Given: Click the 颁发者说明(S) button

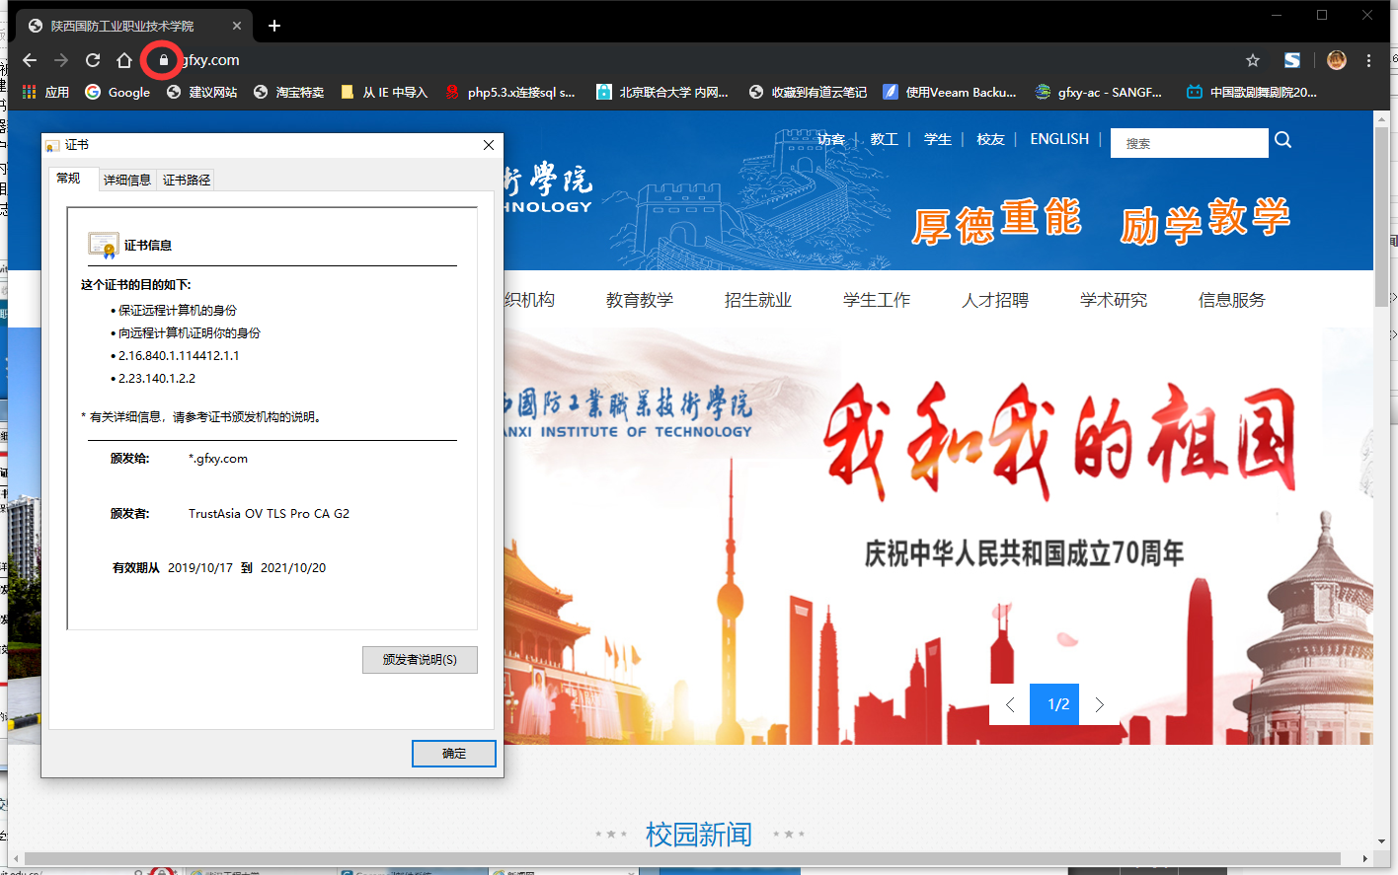Looking at the screenshot, I should (x=420, y=659).
